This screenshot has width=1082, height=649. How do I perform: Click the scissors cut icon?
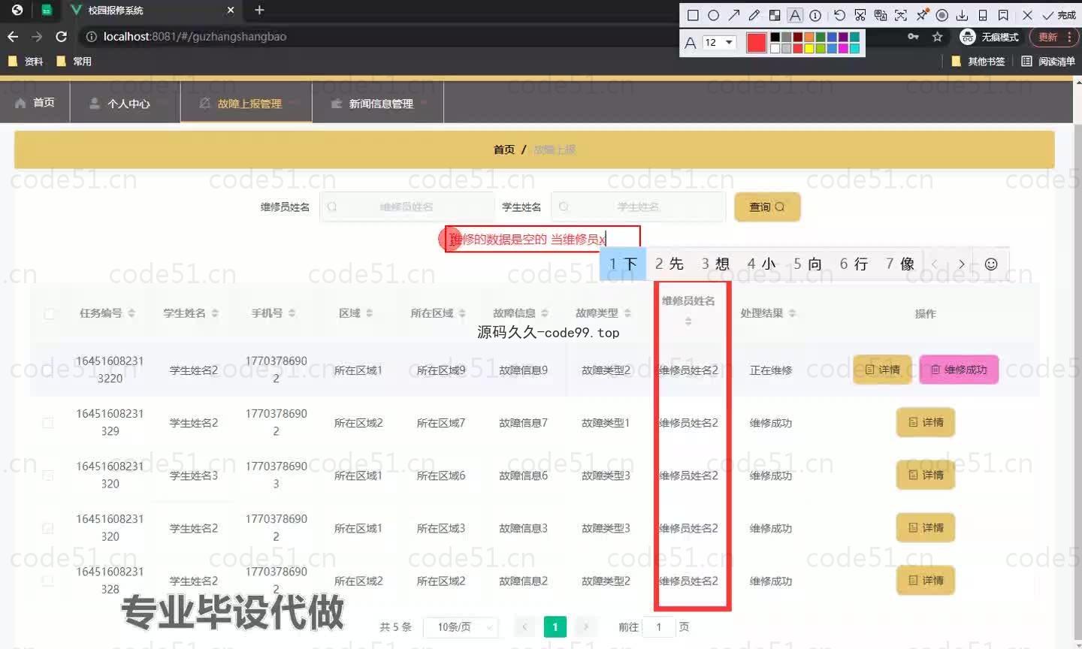[860, 15]
